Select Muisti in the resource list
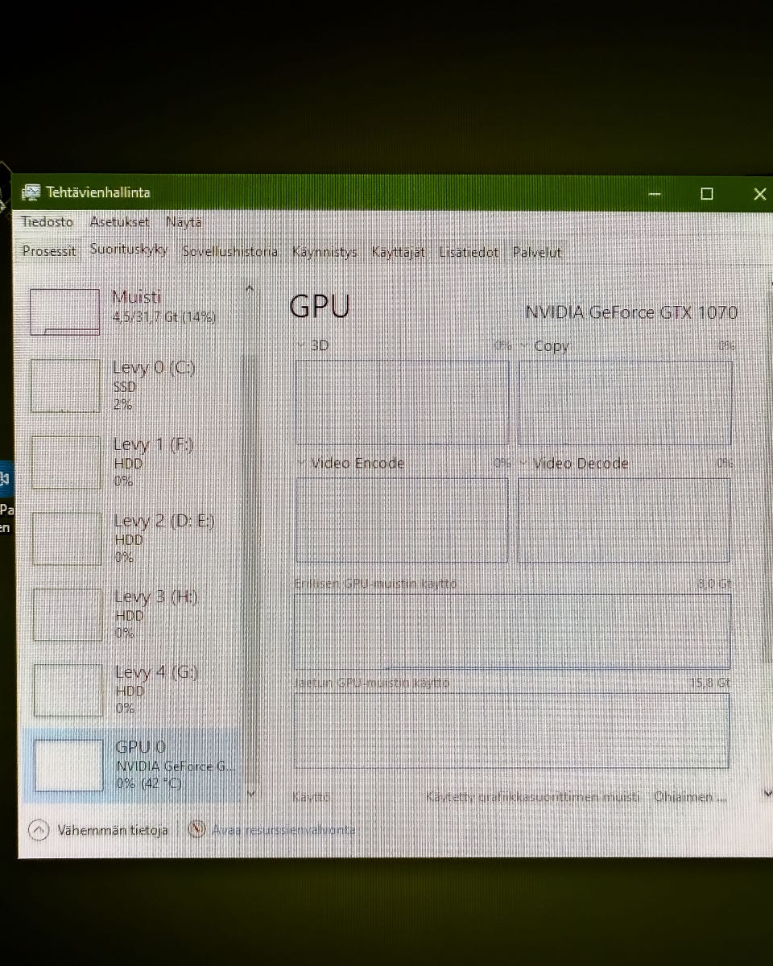 133,312
